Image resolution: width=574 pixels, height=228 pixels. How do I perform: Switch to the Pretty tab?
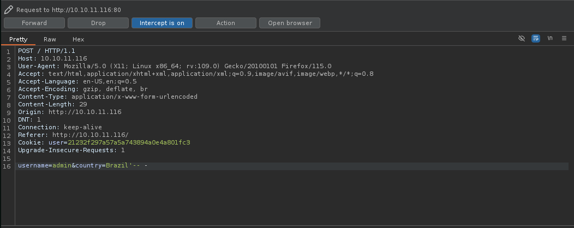[x=19, y=39]
